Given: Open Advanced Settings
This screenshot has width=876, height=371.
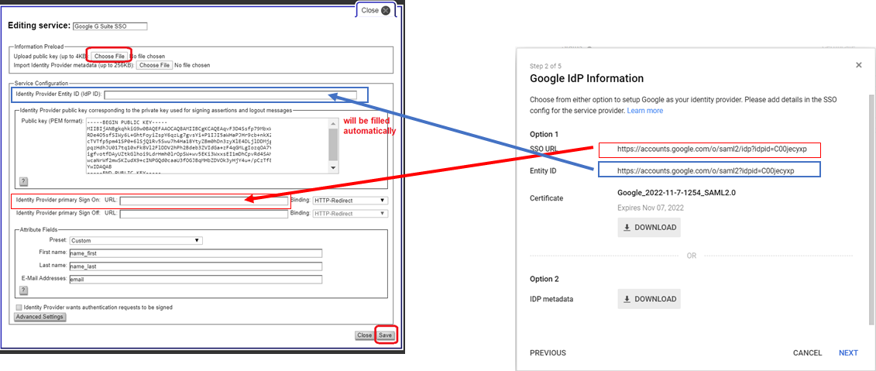Looking at the screenshot, I should click(x=40, y=317).
